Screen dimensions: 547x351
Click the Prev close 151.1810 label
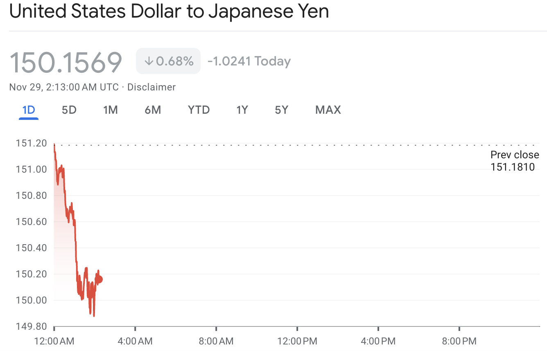click(514, 161)
